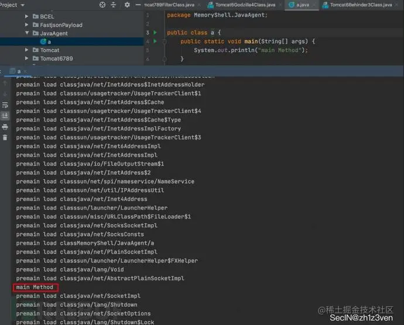The height and width of the screenshot is (325, 404).
Task: Click console line 'UsageTrackerClient$1'
Action: (x=108, y=94)
